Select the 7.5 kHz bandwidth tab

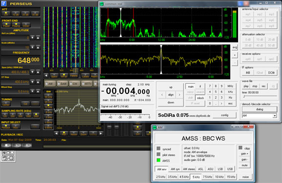[207, 177]
